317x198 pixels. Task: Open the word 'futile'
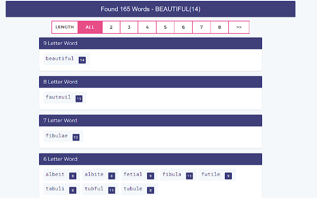coord(211,174)
